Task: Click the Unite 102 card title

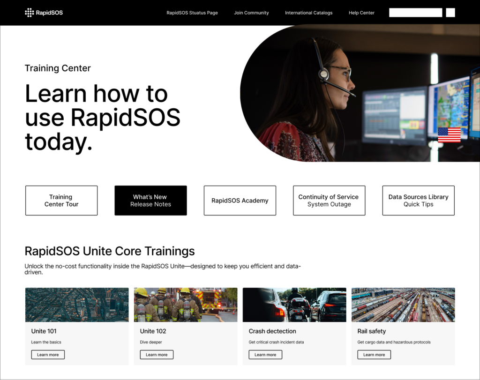Action: pyautogui.click(x=153, y=331)
